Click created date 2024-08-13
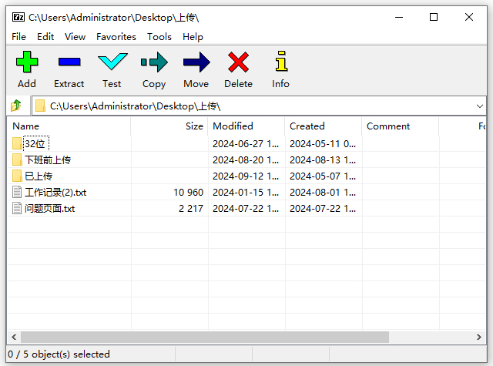 click(x=323, y=160)
